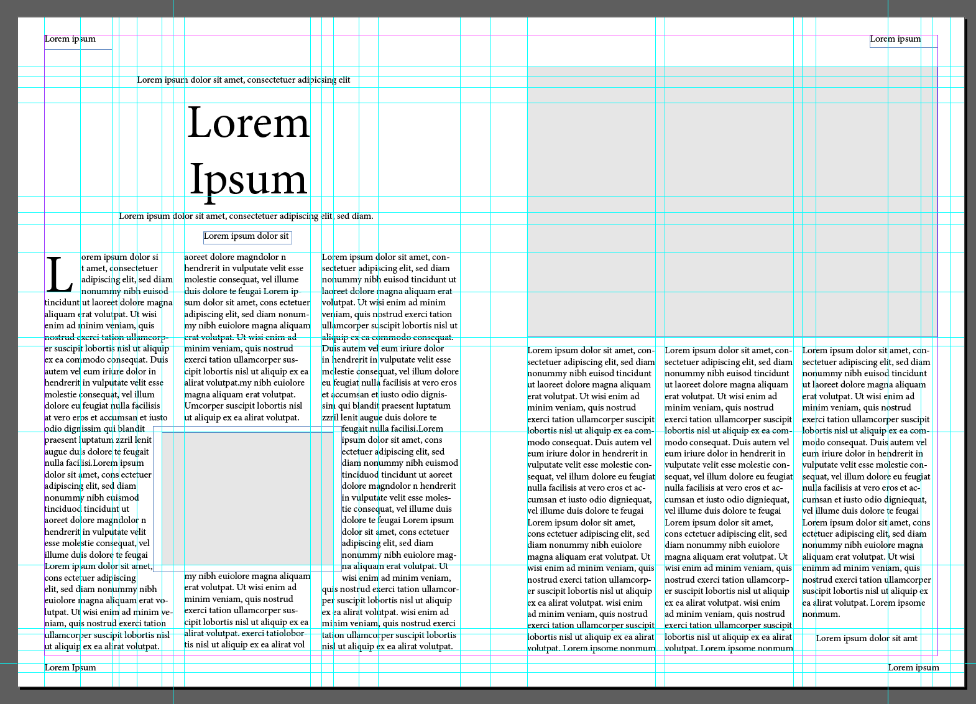Select the small gray image placeholder on left page
Image resolution: width=976 pixels, height=704 pixels.
pos(247,499)
